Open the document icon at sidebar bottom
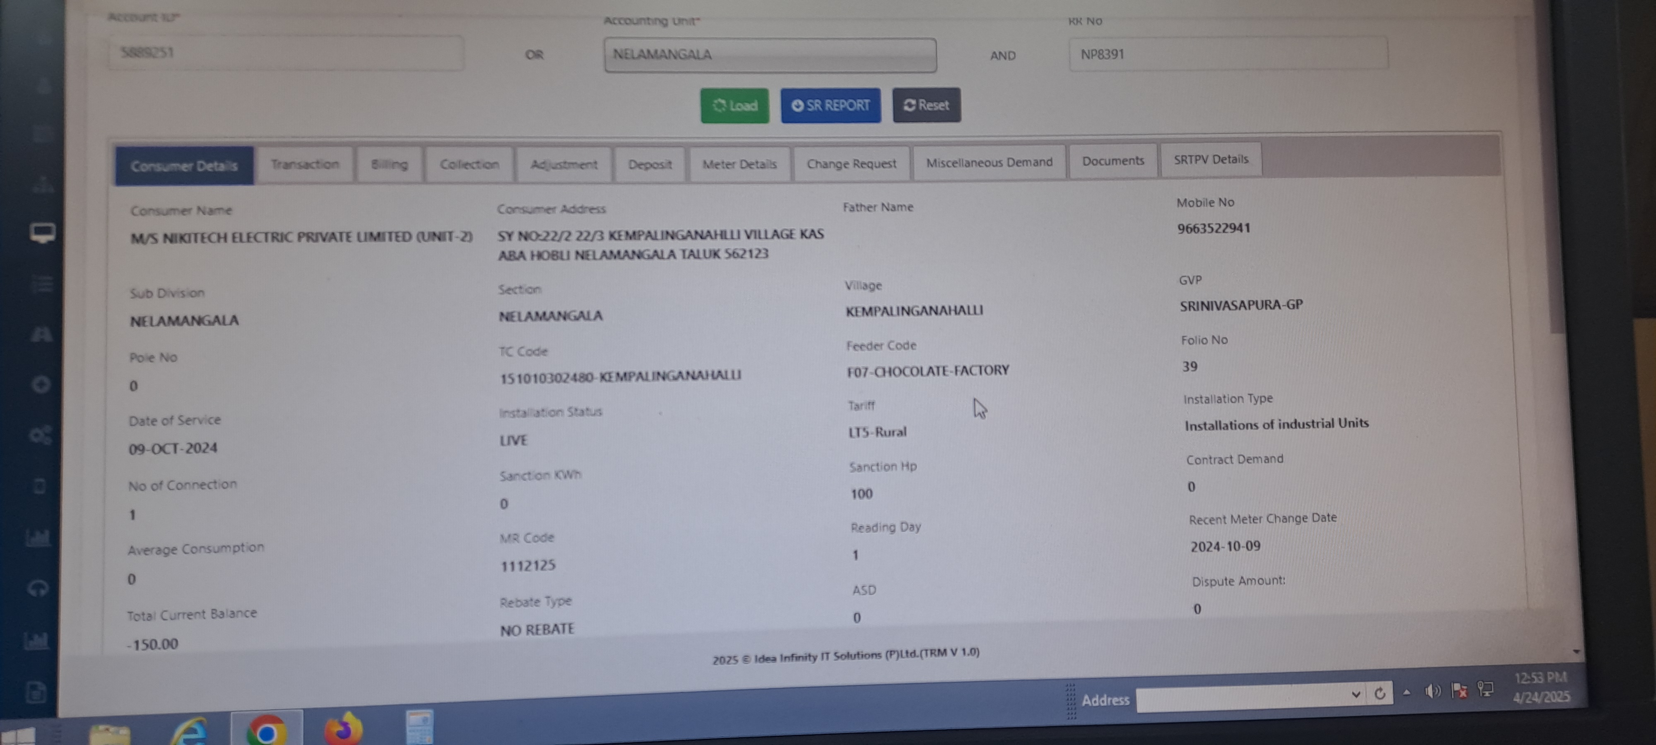This screenshot has height=745, width=1656. (35, 692)
